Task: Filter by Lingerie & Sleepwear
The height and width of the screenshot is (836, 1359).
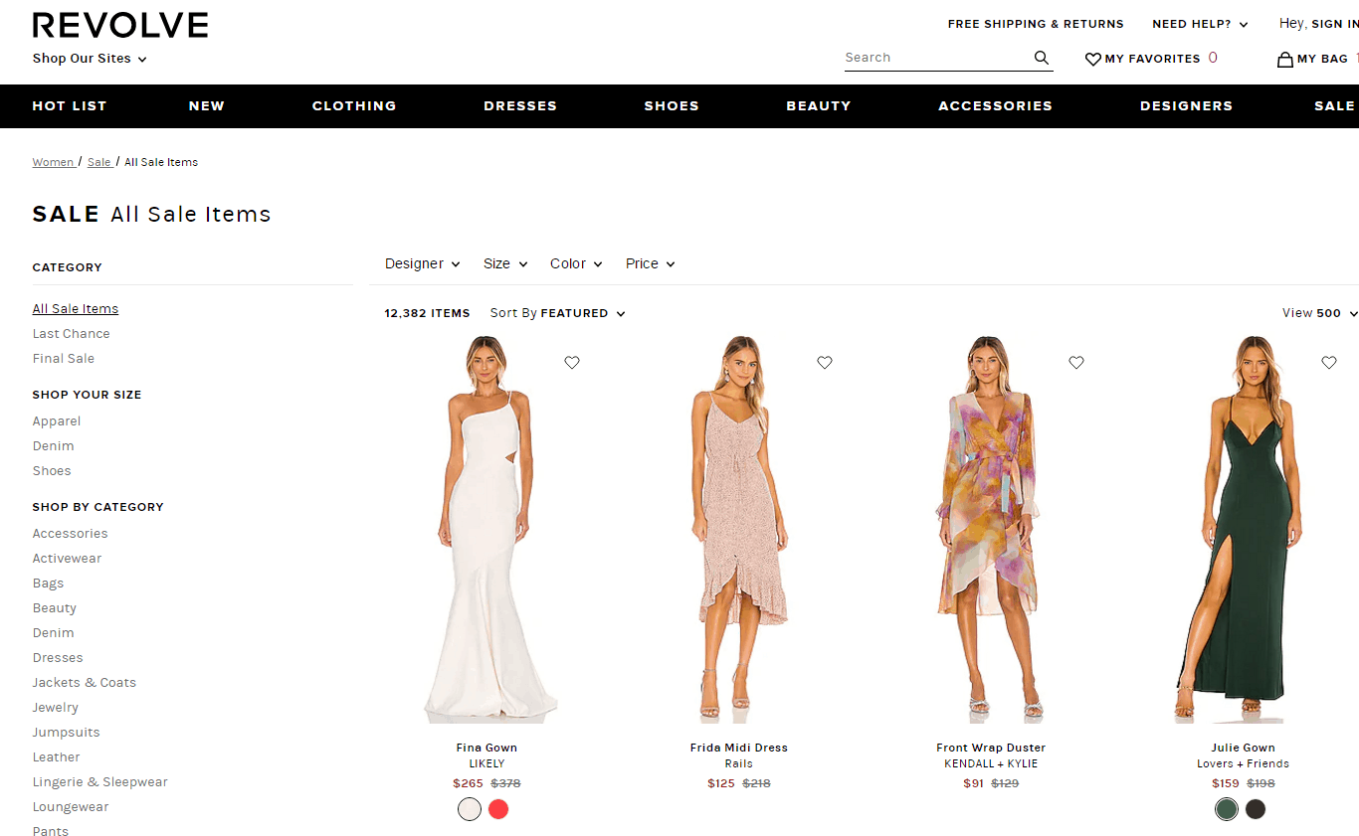Action: 100,782
